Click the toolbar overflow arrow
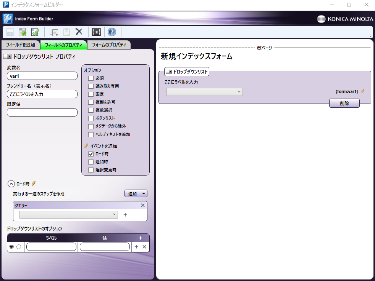 [x=370, y=36]
